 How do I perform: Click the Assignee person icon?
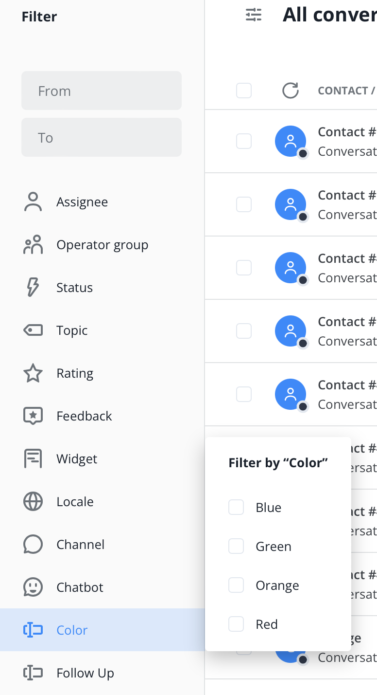pyautogui.click(x=33, y=202)
